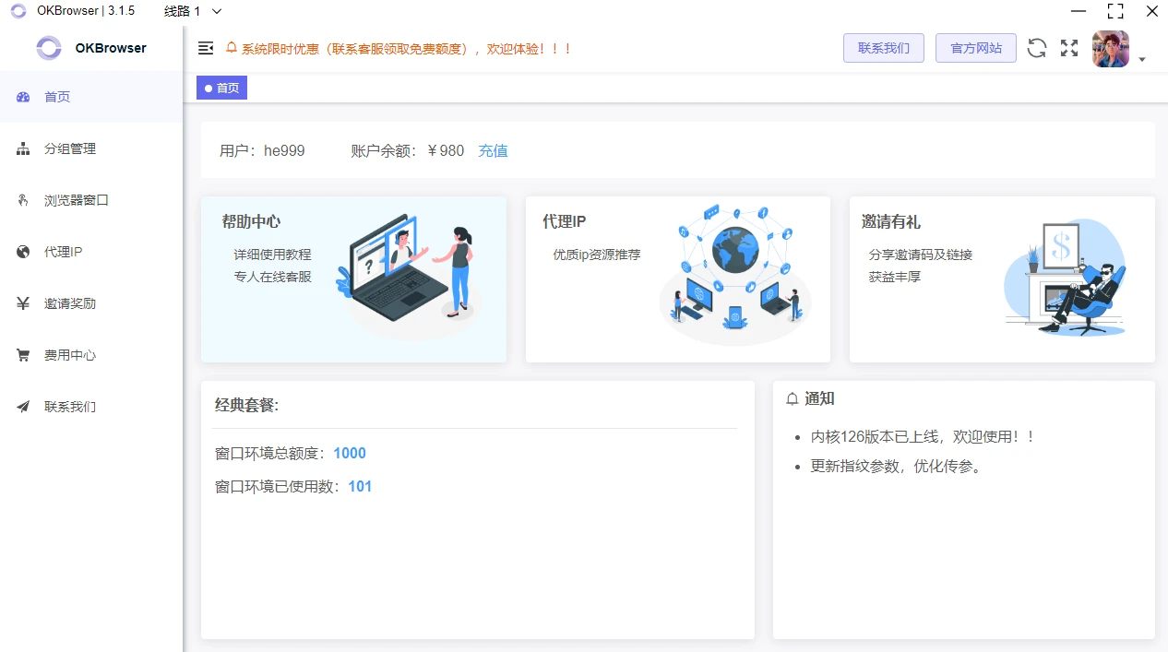The width and height of the screenshot is (1168, 652).
Task: Click the list menu icon left of the announcement
Action: pos(205,48)
